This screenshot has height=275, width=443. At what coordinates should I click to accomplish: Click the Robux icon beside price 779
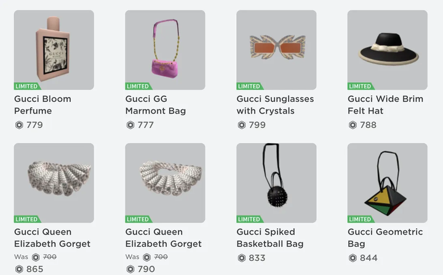point(19,125)
